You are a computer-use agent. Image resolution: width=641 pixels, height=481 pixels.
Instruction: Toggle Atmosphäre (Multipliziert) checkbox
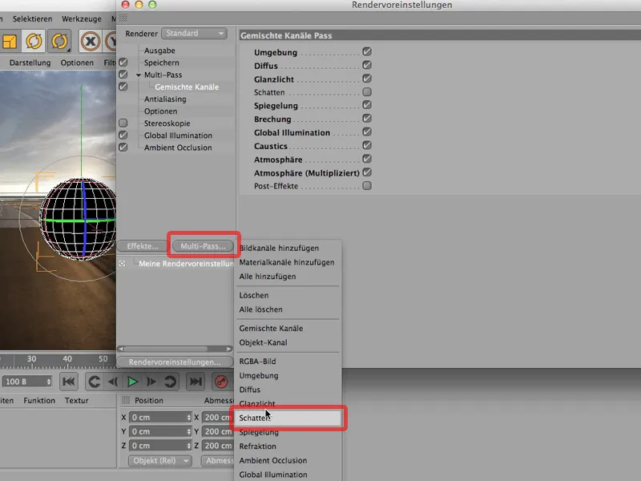point(367,172)
